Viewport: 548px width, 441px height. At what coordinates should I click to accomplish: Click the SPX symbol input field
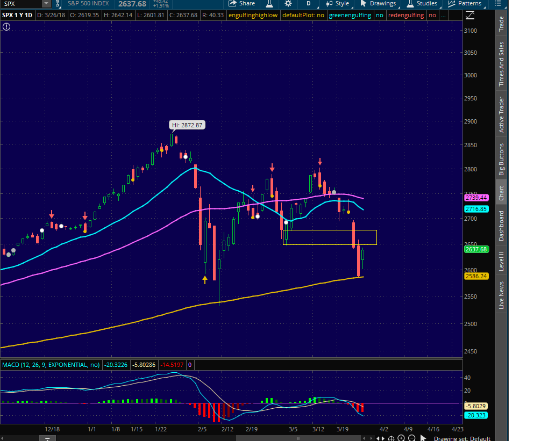(22, 4)
